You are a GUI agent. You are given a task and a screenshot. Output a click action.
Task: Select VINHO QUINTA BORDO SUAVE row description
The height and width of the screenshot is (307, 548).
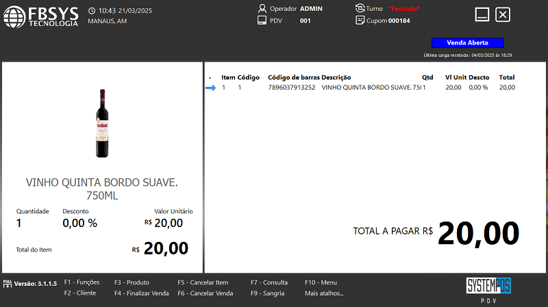point(371,88)
